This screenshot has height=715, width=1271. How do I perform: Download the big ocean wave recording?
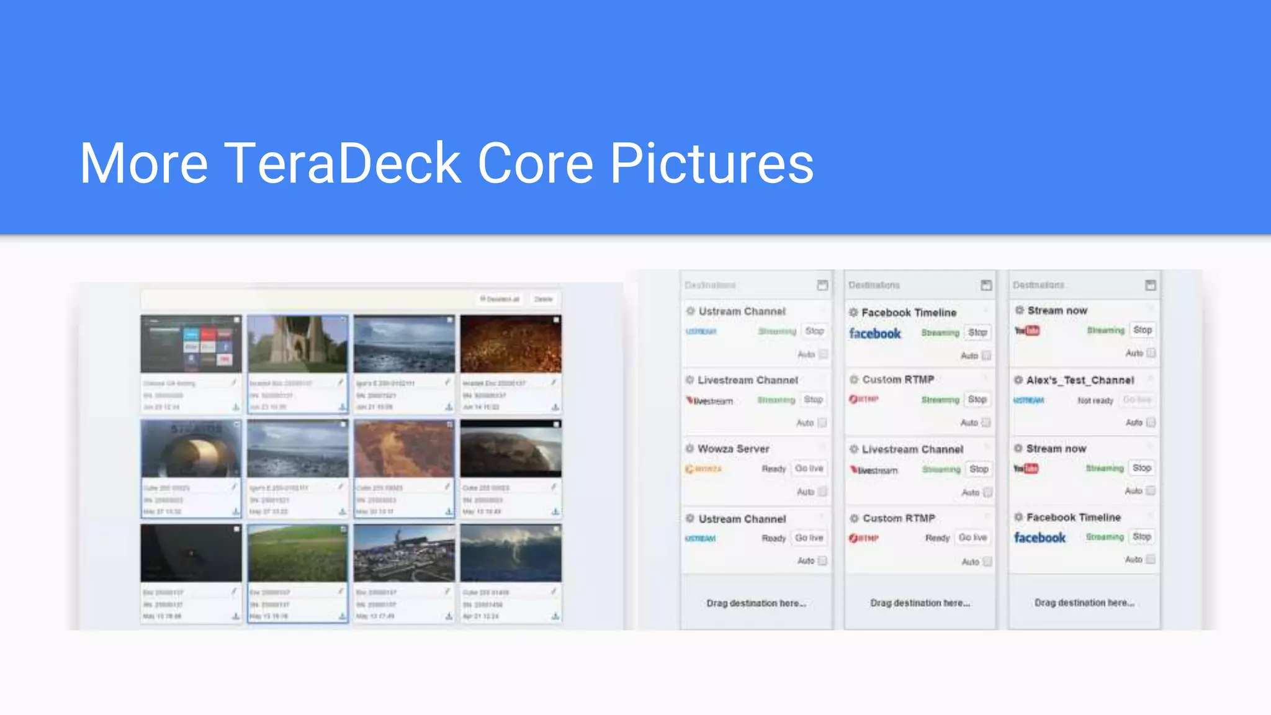555,616
